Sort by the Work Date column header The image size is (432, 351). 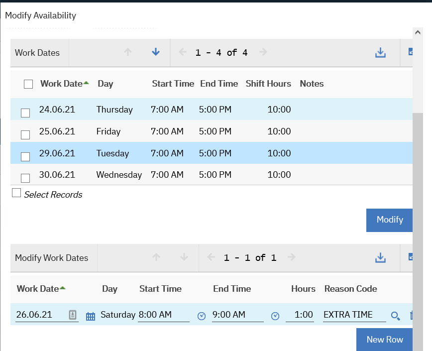pyautogui.click(x=61, y=84)
